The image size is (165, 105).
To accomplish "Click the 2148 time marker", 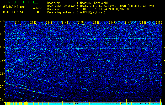I will [x=128, y=23].
